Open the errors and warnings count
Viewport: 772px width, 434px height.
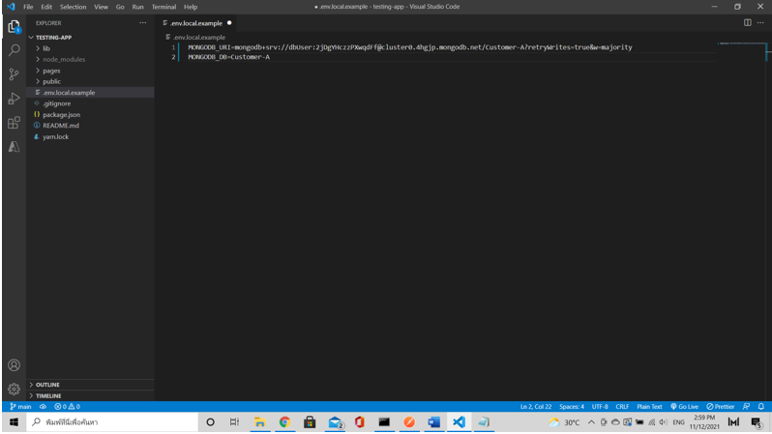(x=67, y=406)
